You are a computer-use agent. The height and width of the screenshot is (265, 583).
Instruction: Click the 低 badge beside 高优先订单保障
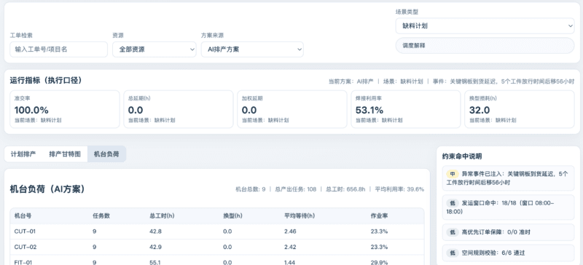(453, 232)
